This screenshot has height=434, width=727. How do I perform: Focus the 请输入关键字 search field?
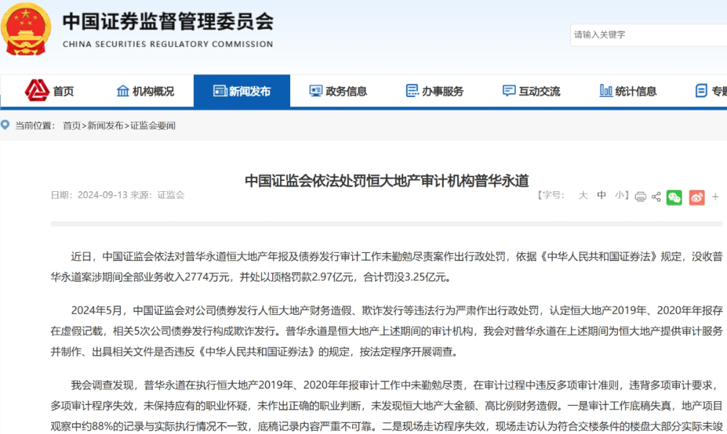click(x=649, y=35)
